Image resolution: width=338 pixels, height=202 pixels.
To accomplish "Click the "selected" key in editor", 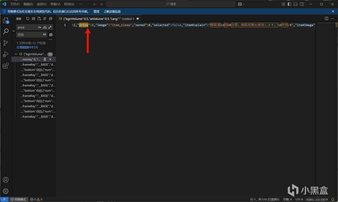I will (x=161, y=25).
